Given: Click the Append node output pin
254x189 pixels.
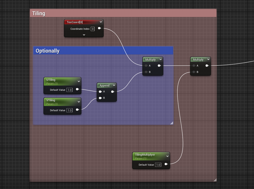Looking at the screenshot, I should pos(112,92).
